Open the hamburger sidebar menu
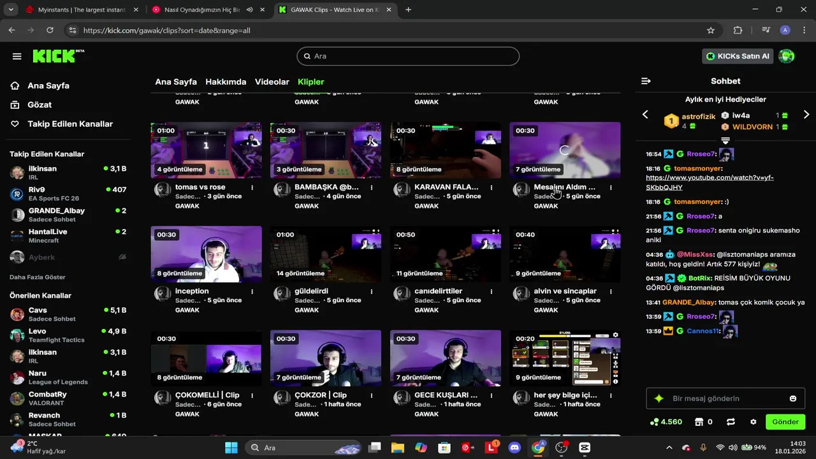Image resolution: width=816 pixels, height=459 pixels. click(x=17, y=56)
